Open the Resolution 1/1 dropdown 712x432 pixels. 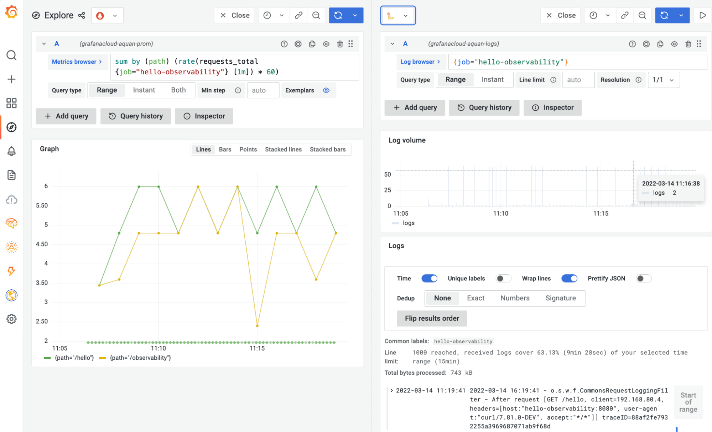(663, 80)
